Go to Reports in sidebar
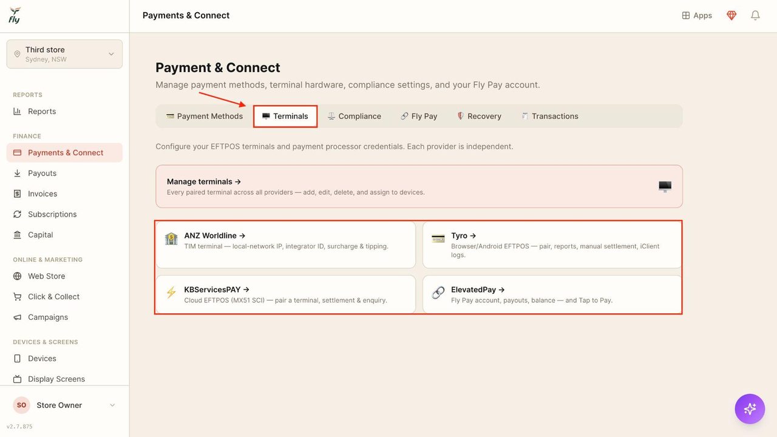This screenshot has width=777, height=437. click(x=64, y=112)
